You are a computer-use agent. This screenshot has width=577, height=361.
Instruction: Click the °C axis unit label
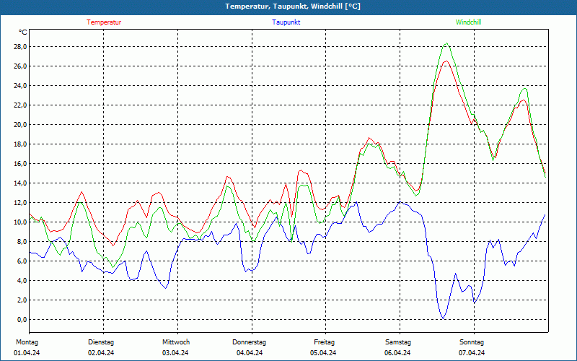pyautogui.click(x=22, y=32)
